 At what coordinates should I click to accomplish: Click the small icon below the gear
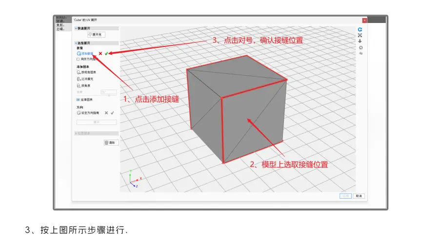pyautogui.click(x=361, y=53)
